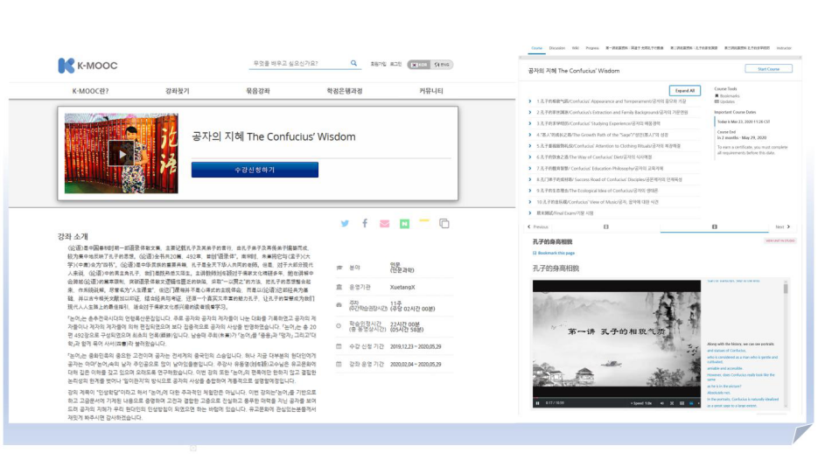Click the lecture video progress bar
The width and height of the screenshot is (818, 460).
tap(617, 398)
